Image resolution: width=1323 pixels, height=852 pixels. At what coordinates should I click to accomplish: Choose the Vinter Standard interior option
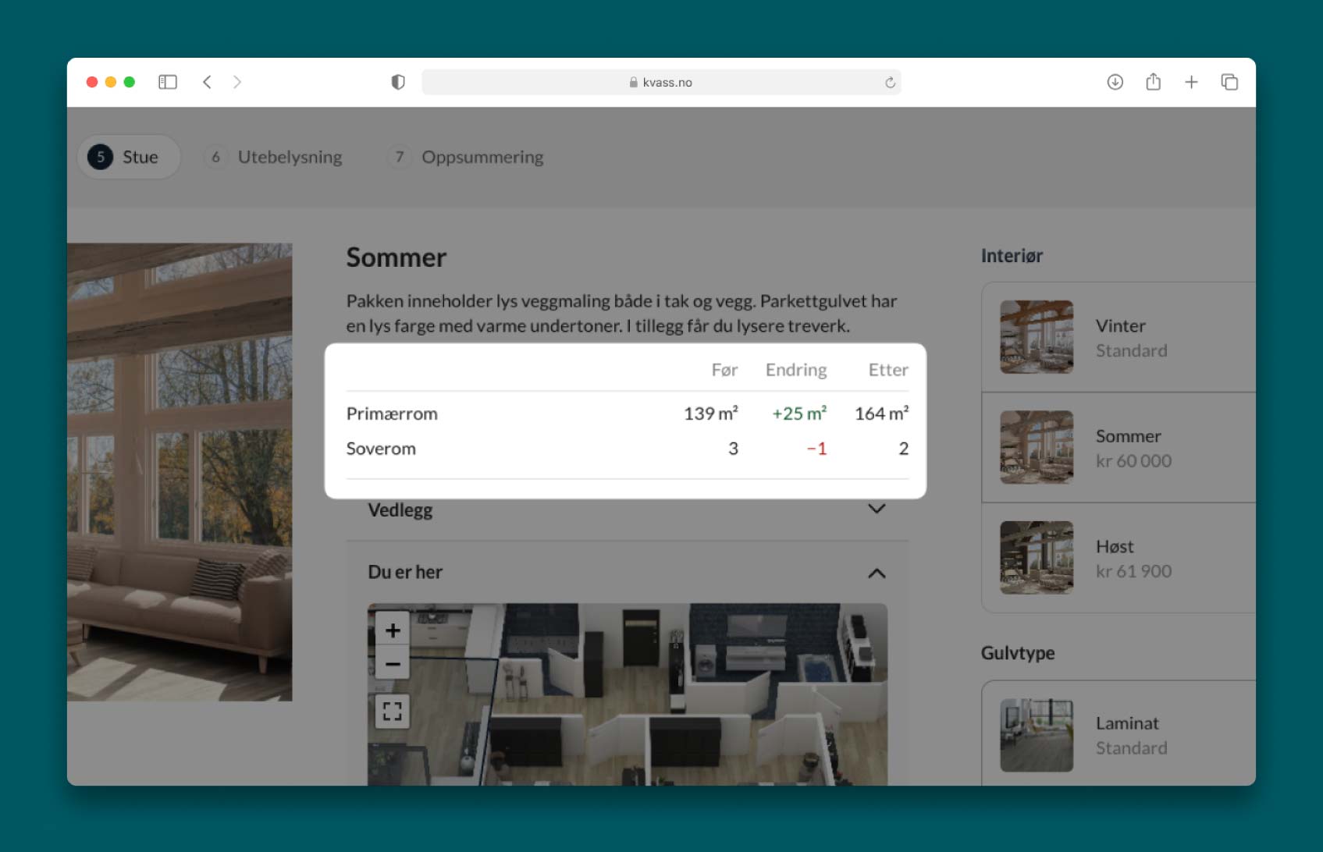click(x=1120, y=337)
